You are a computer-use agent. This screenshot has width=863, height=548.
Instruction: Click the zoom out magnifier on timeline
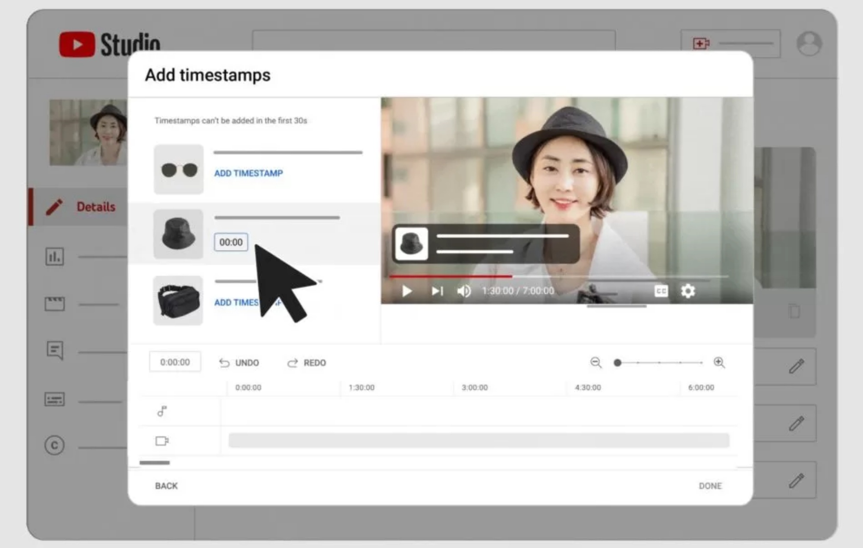coord(595,363)
